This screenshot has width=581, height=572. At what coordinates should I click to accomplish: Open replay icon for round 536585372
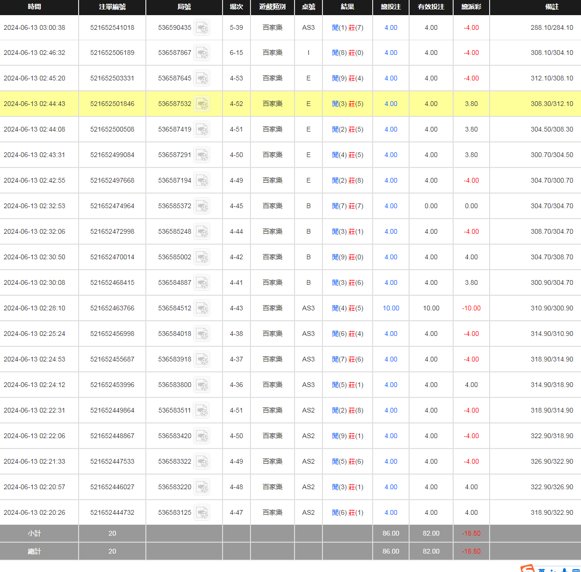[202, 206]
